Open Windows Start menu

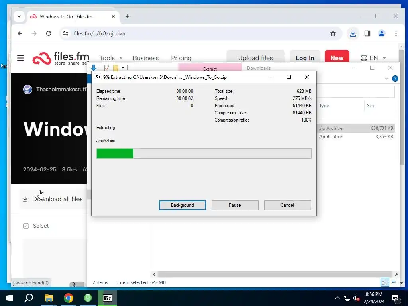(x=10, y=298)
